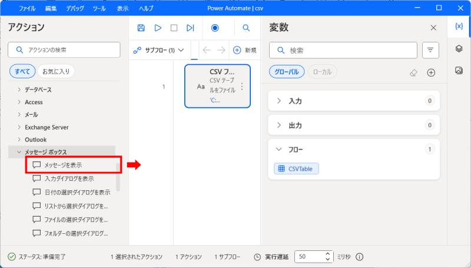
Task: Click the Run next action icon
Action: point(190,28)
